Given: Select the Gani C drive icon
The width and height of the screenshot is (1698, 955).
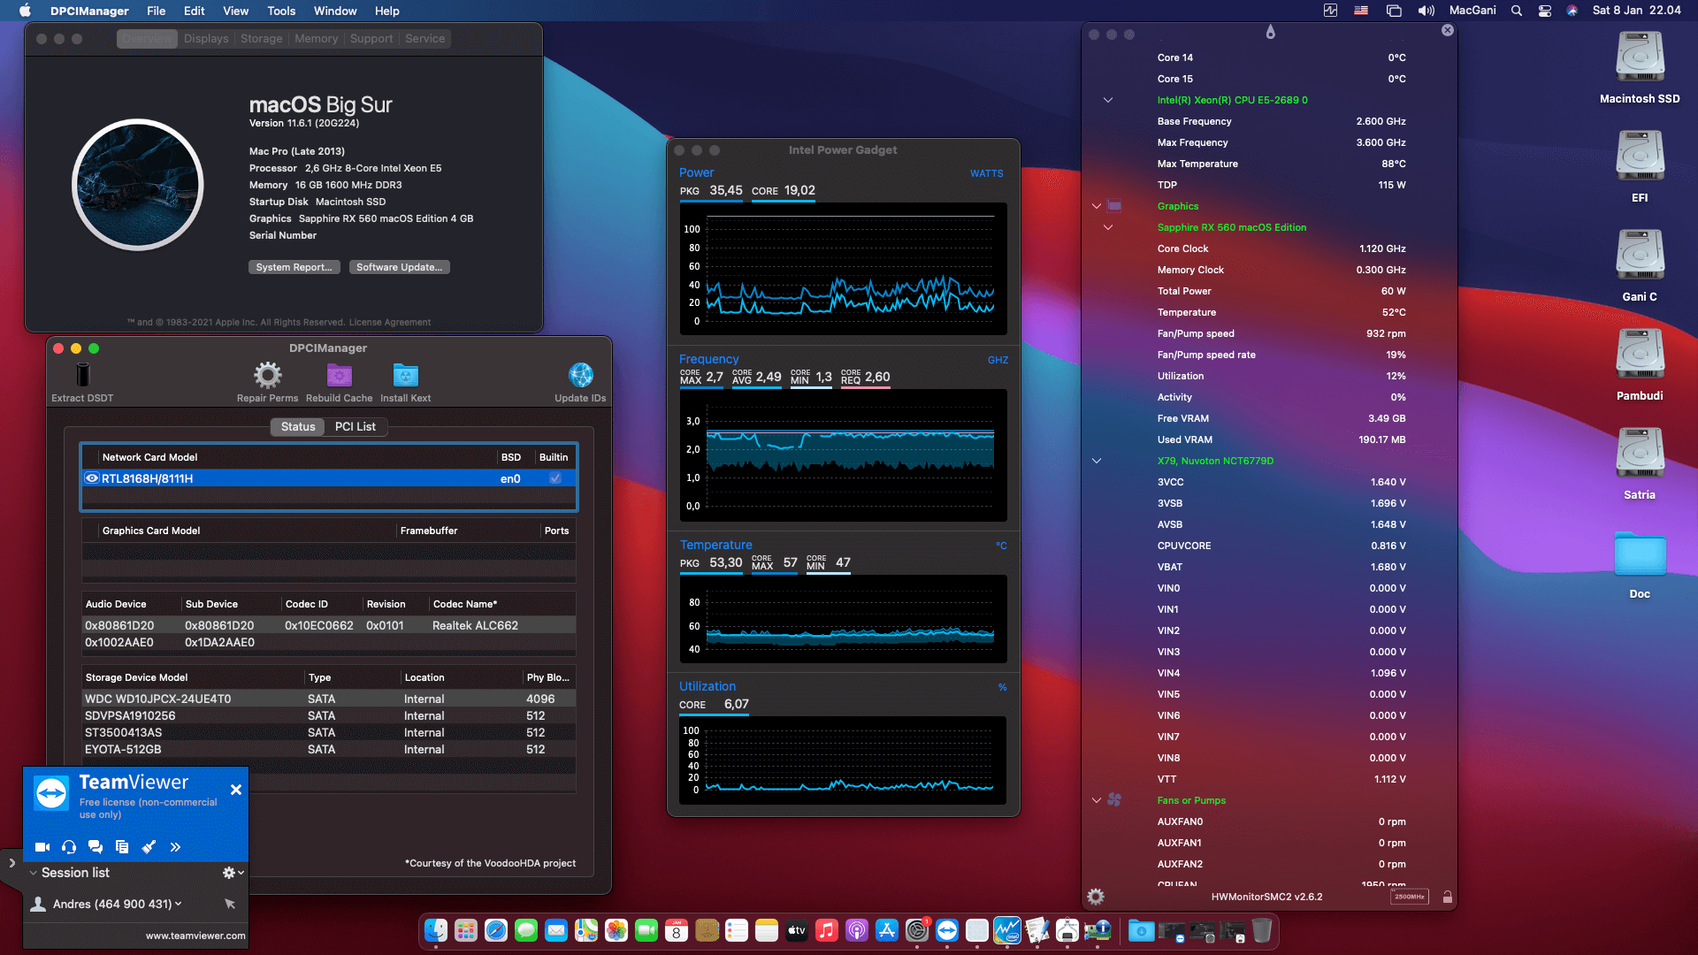Looking at the screenshot, I should pyautogui.click(x=1640, y=255).
